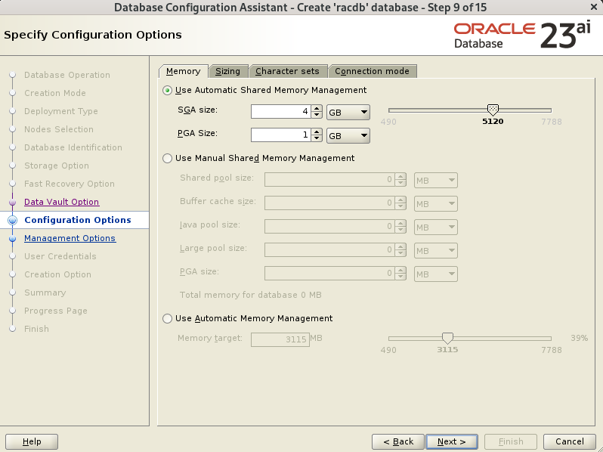
Task: Click the Back button
Action: [x=398, y=441]
